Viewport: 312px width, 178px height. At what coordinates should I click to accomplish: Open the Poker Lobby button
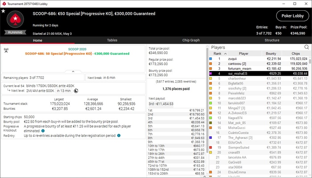pyautogui.click(x=292, y=16)
